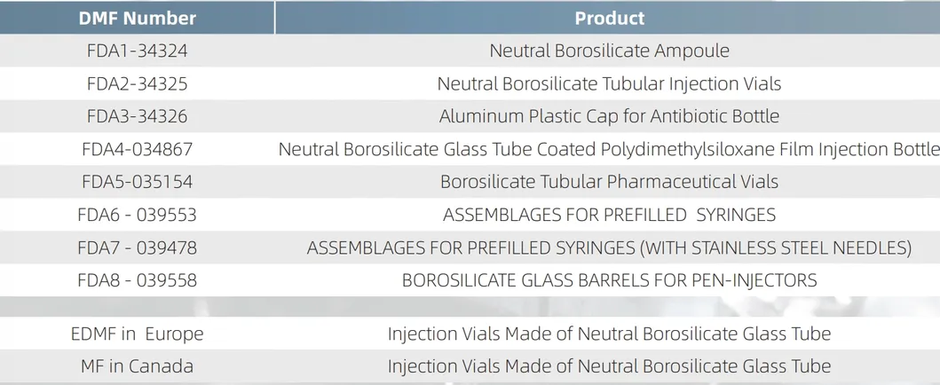Select the syringes with stainless steel needles product

tap(609, 247)
